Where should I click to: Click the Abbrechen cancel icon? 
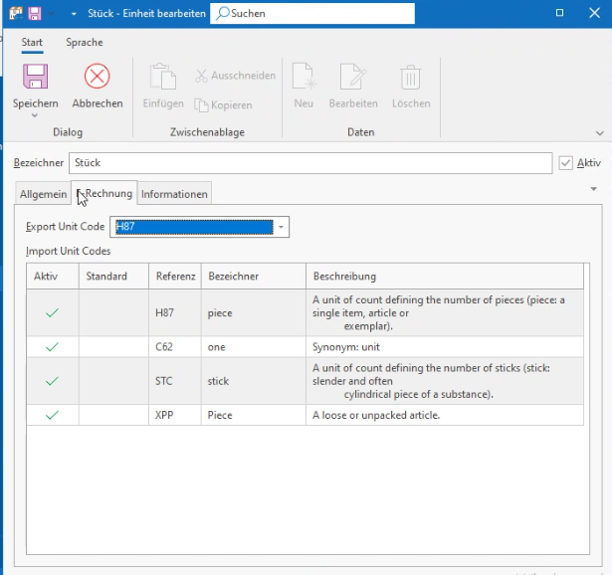[98, 77]
